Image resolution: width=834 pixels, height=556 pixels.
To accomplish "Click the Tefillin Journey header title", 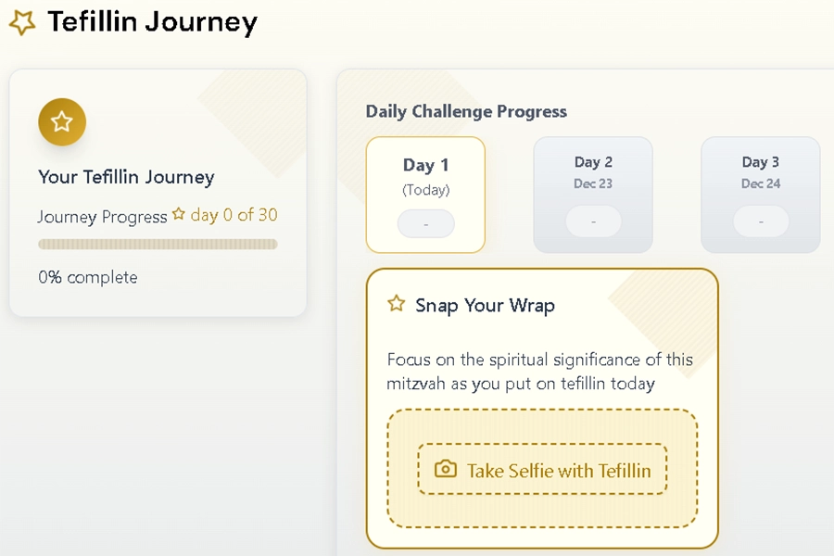I will click(x=152, y=21).
